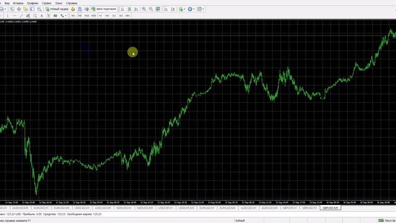This screenshot has width=396, height=223.
Task: Expand the templates dropdown arrow
Action: 203,9
